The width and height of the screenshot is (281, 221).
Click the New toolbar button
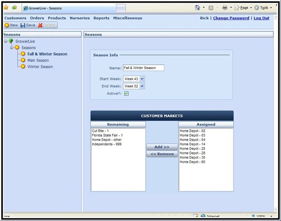12,25
